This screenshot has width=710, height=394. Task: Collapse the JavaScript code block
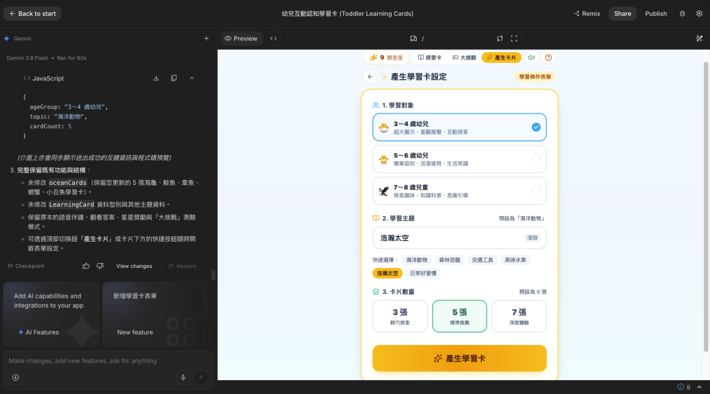click(x=191, y=78)
